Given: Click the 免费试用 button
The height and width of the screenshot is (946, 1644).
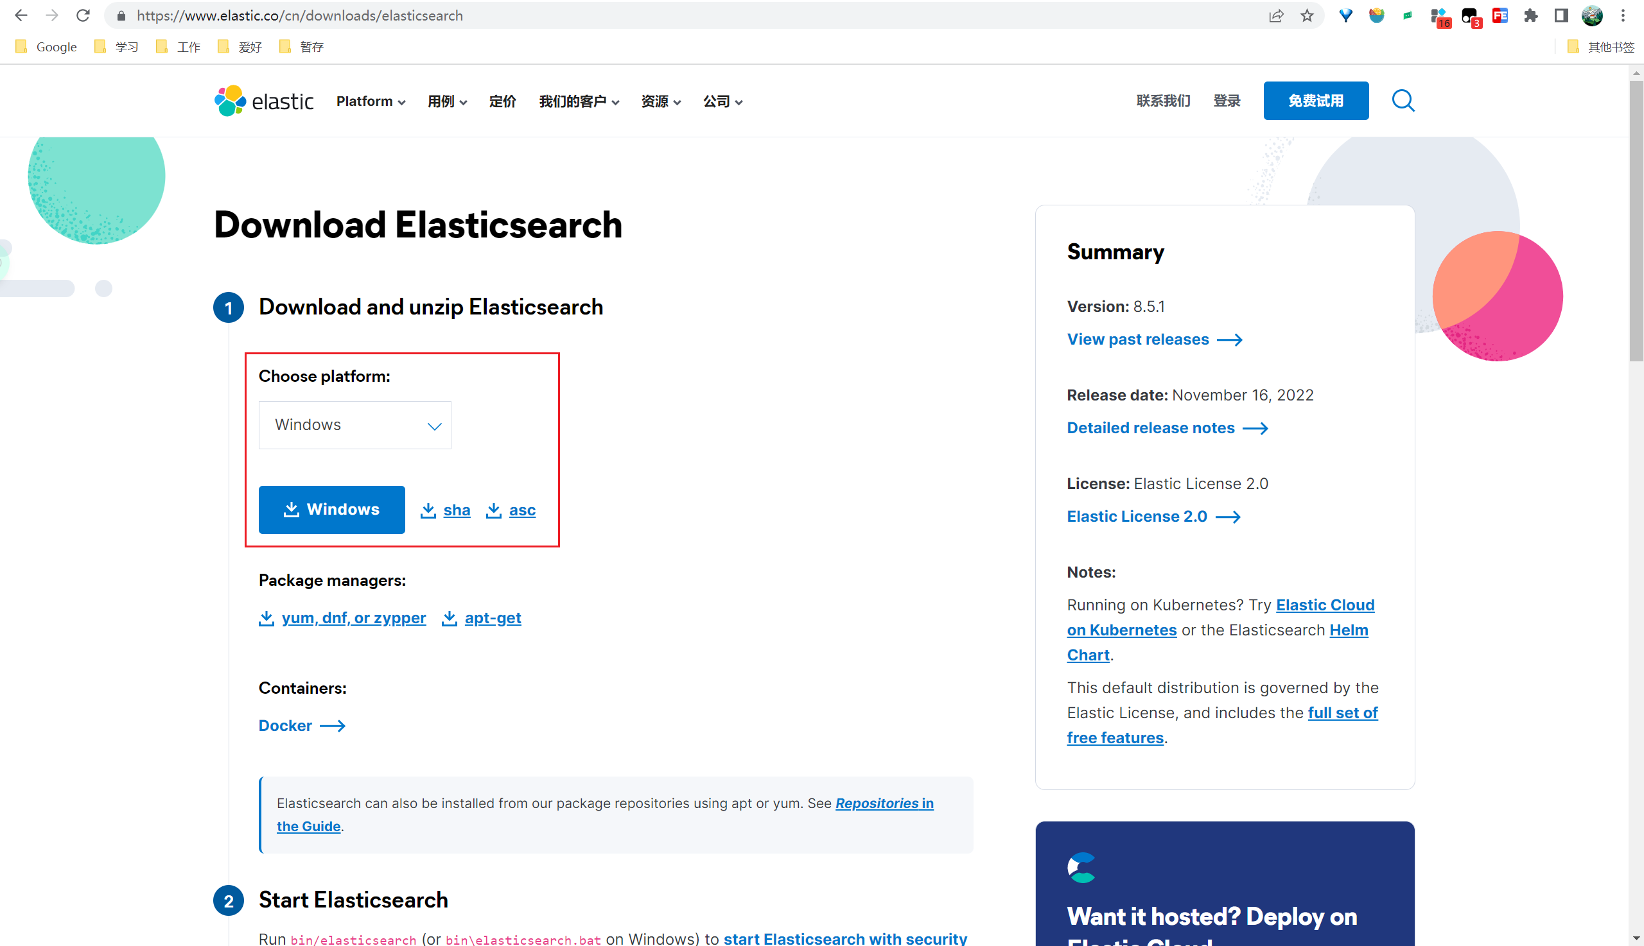Looking at the screenshot, I should (x=1316, y=101).
